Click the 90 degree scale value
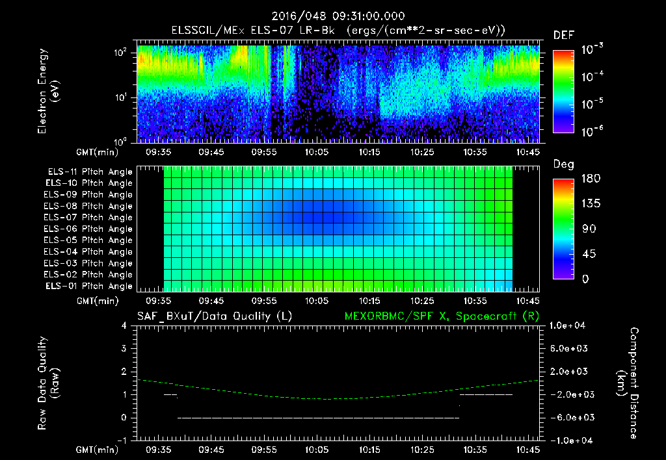Image resolution: width=666 pixels, height=460 pixels. (589, 229)
